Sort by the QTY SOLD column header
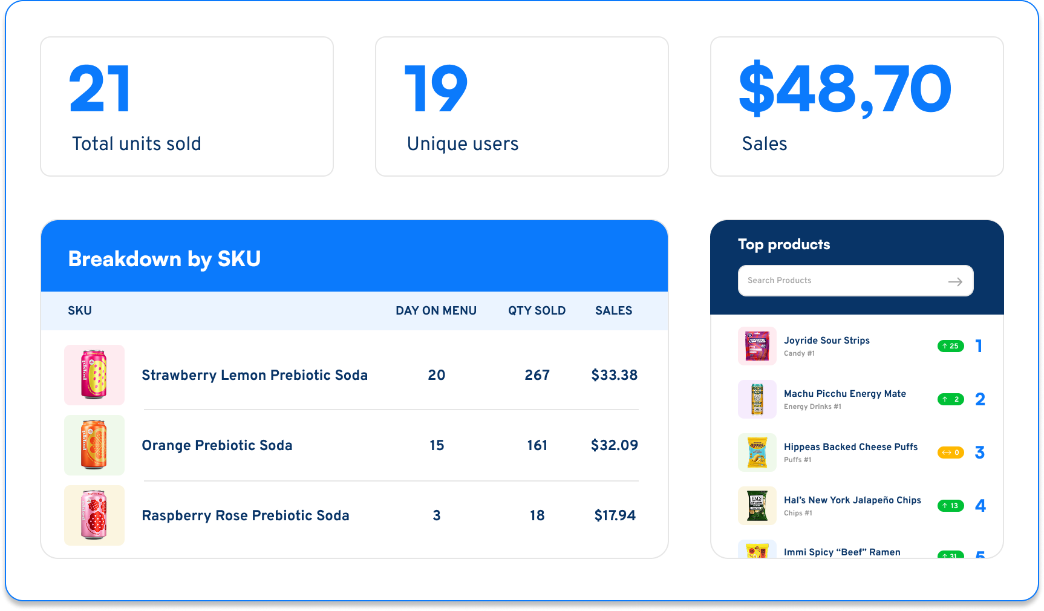 (x=537, y=310)
